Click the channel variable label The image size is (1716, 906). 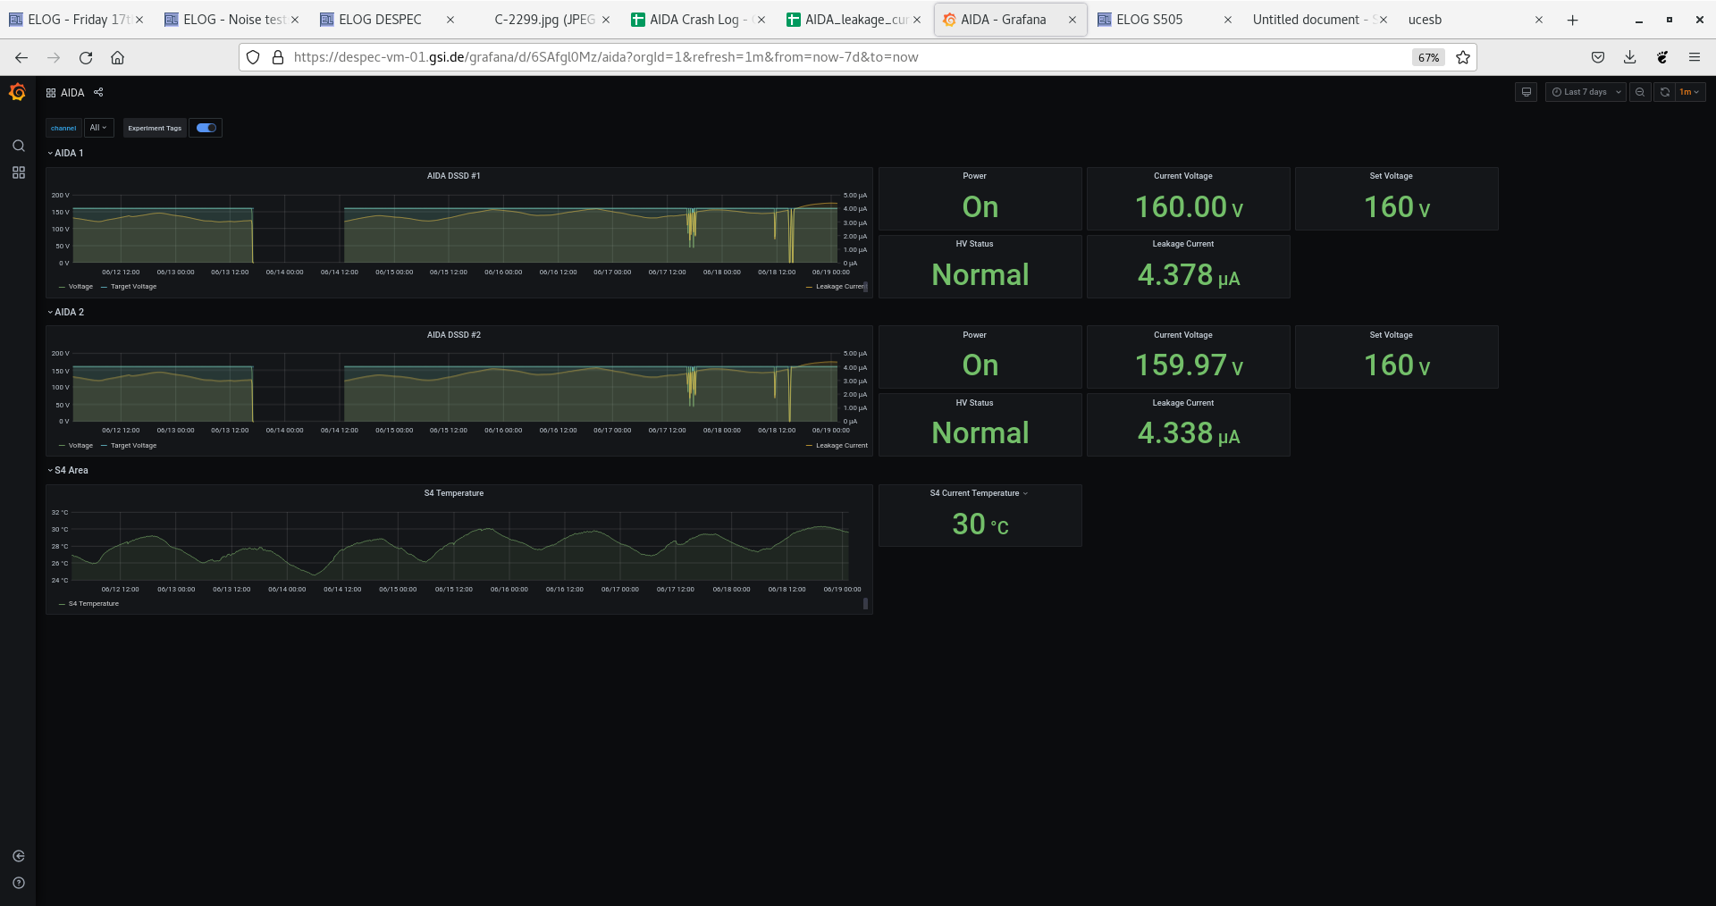pos(63,128)
